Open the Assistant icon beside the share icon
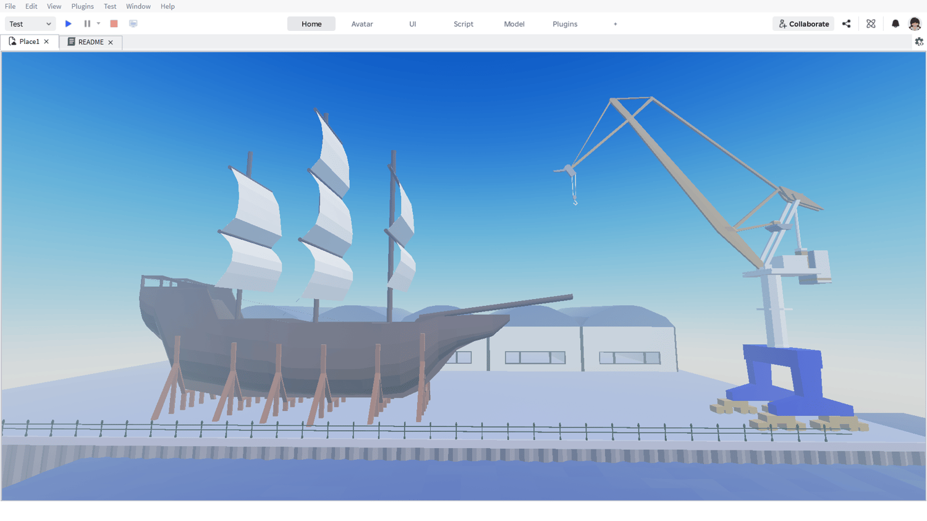Viewport: 927px width, 521px height. click(871, 23)
